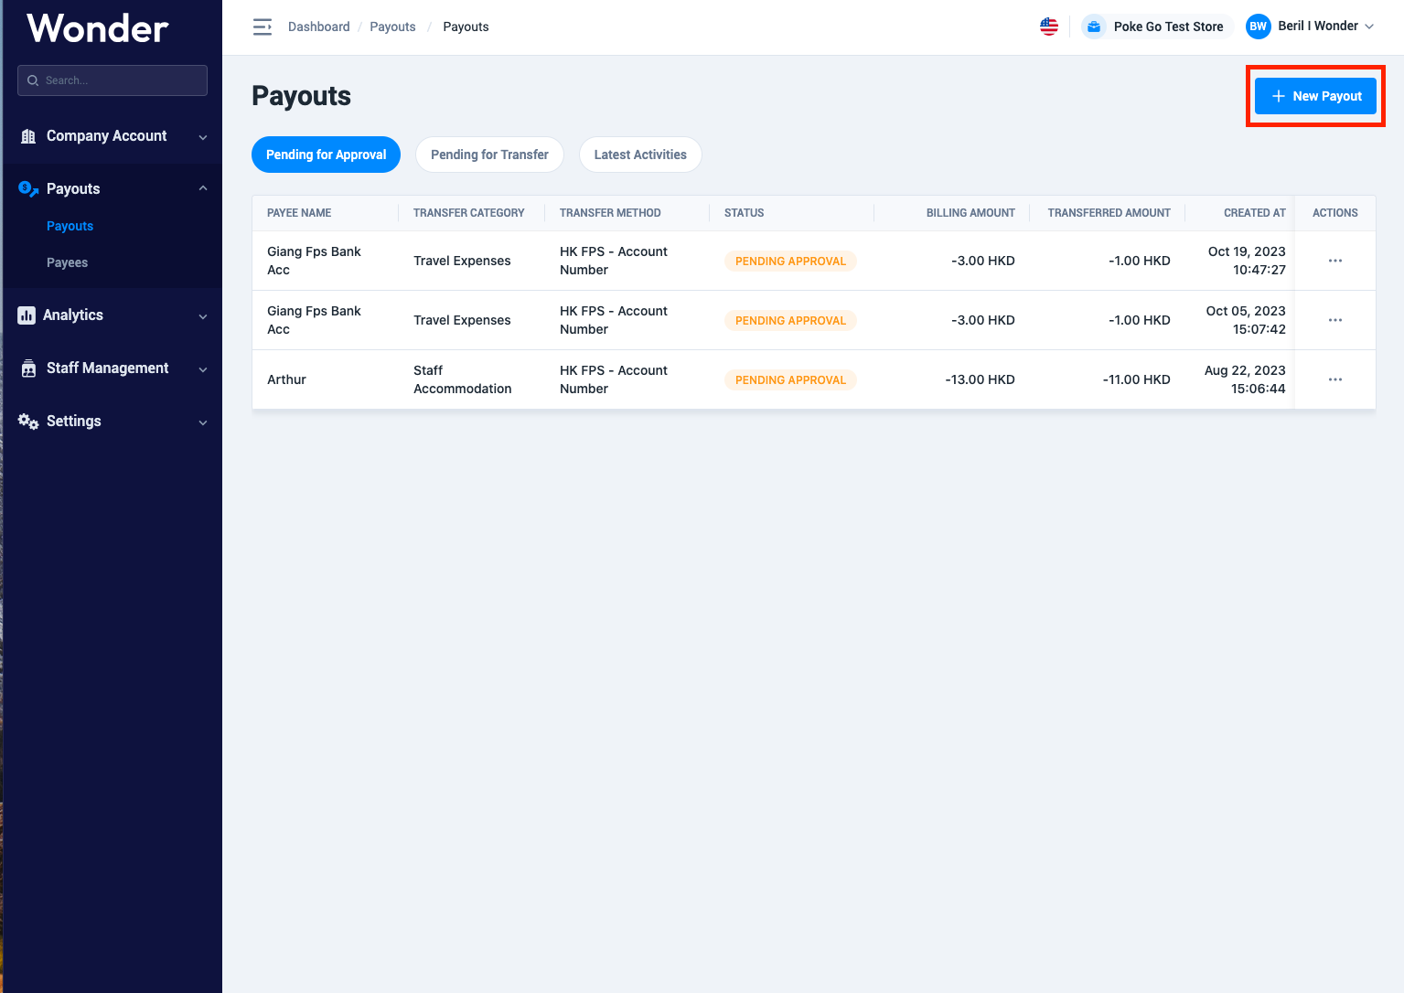1404x993 pixels.
Task: Click the Company Account building icon
Action: coord(28,136)
